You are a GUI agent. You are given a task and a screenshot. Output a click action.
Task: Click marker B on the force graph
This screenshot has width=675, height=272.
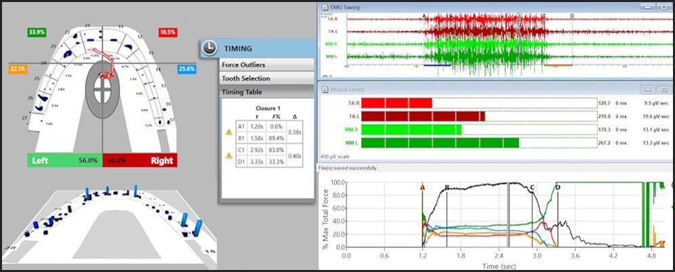coord(447,187)
